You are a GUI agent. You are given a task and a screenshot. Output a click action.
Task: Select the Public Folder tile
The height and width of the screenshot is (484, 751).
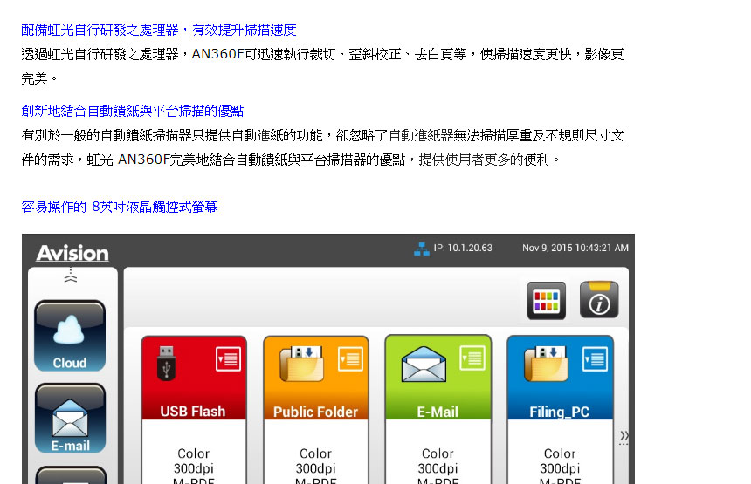(316, 409)
